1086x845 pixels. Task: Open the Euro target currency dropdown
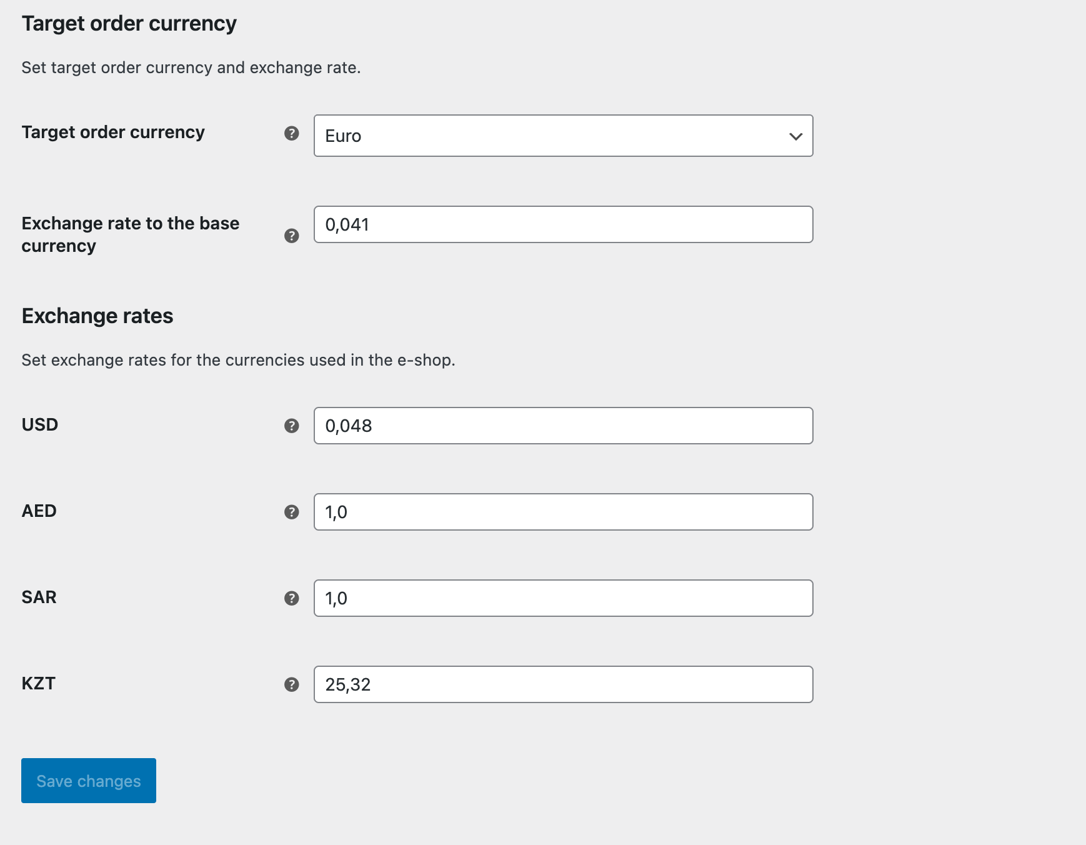(x=563, y=136)
